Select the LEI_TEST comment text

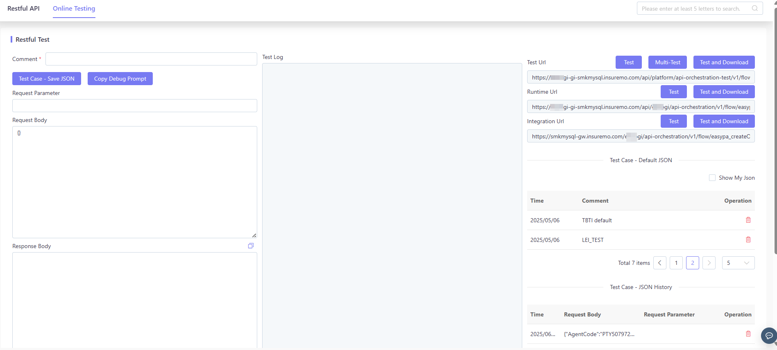[x=593, y=240]
